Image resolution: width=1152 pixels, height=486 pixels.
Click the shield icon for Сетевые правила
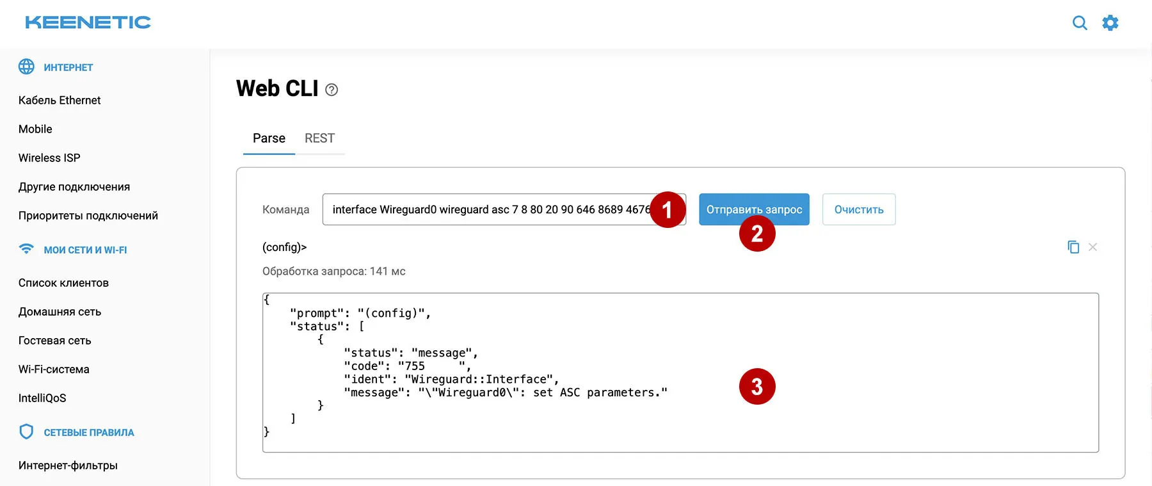26,432
